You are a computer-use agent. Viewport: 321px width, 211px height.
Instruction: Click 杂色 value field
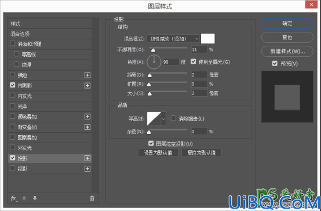(x=199, y=132)
